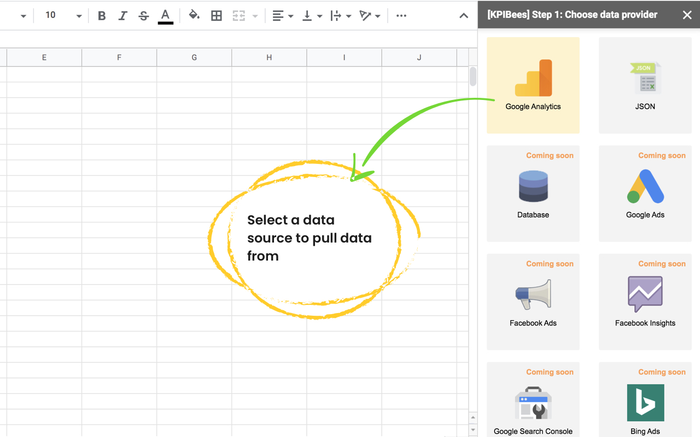Open the text color picker

pos(165,16)
